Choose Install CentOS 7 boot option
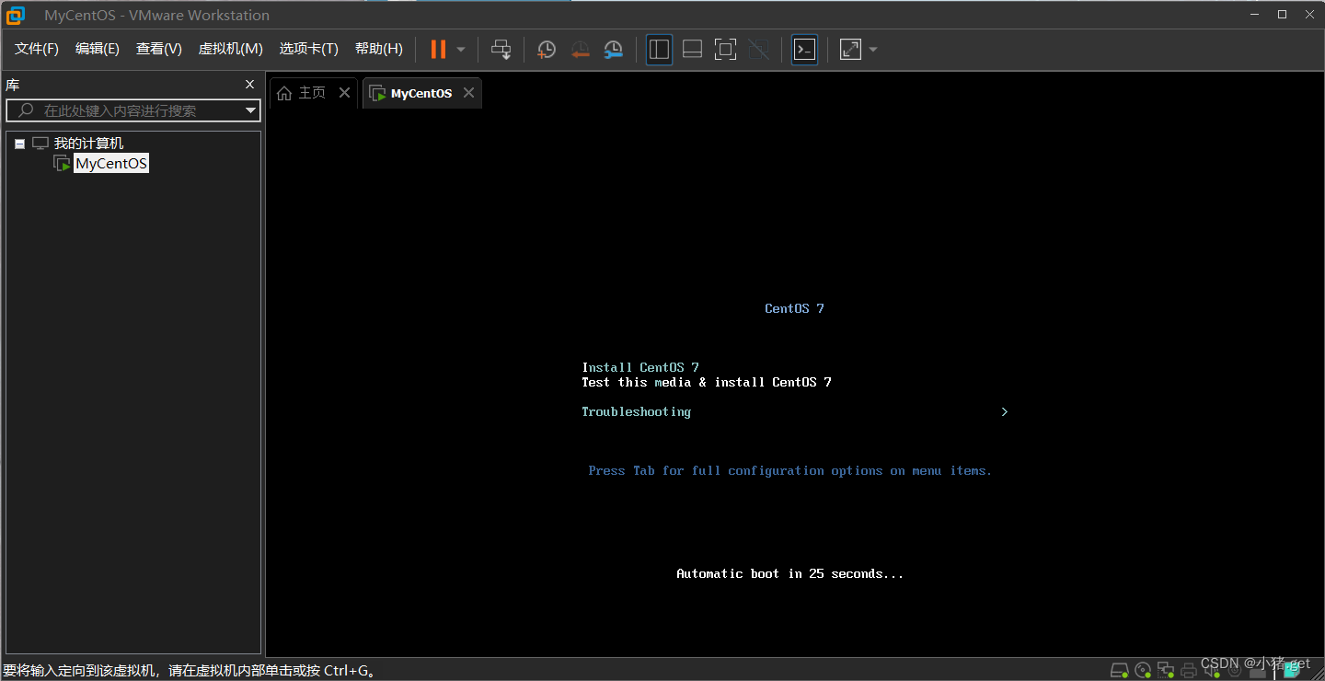 click(x=640, y=367)
